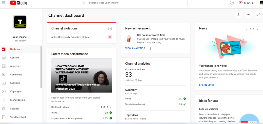Click the Copyright circle-C icon

click(x=4, y=91)
